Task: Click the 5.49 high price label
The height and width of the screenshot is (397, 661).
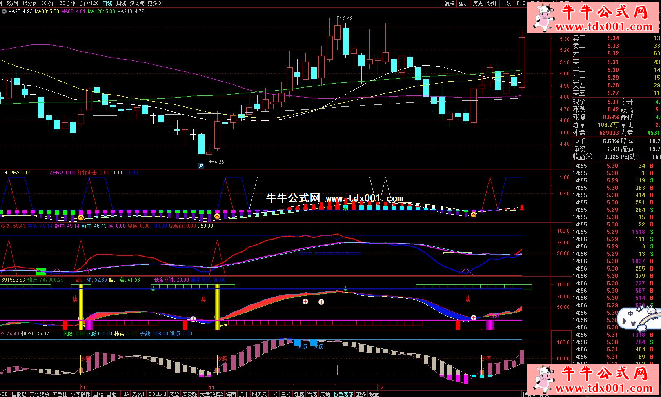Action: (x=347, y=18)
